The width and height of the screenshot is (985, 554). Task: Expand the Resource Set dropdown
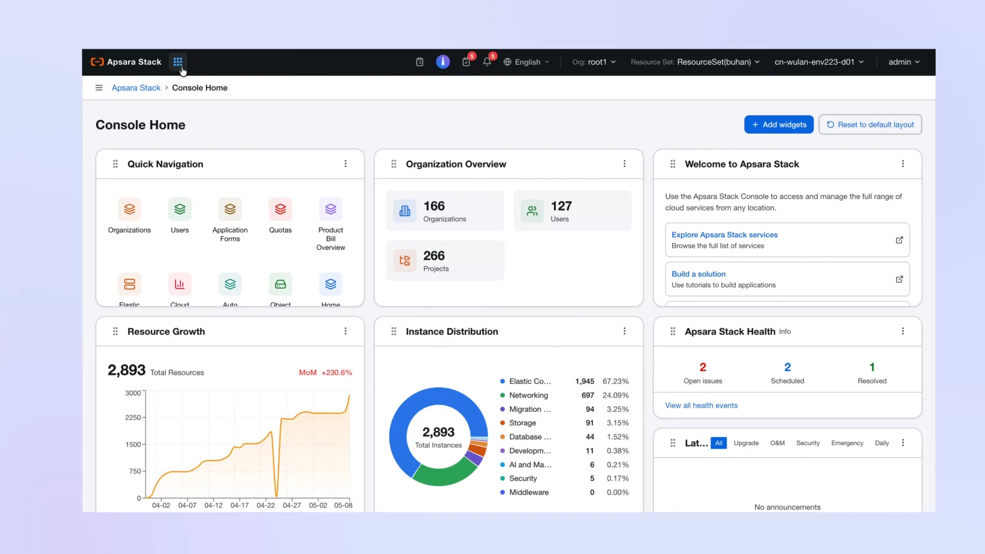click(x=695, y=62)
